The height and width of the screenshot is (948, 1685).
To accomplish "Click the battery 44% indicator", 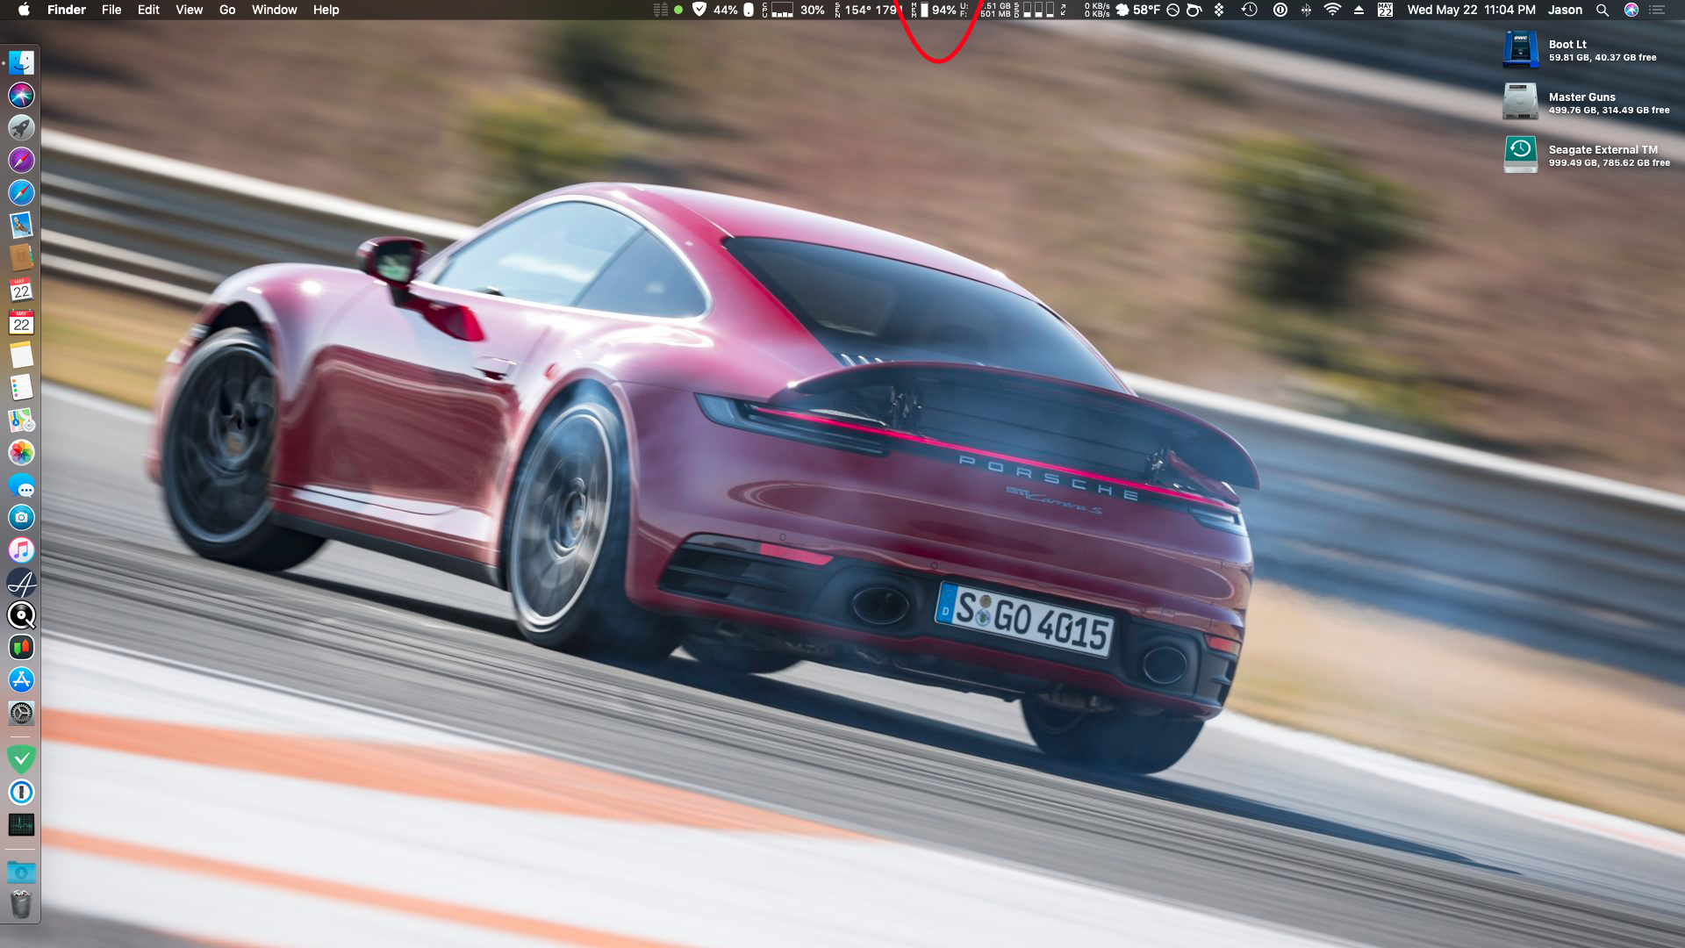I will [735, 10].
